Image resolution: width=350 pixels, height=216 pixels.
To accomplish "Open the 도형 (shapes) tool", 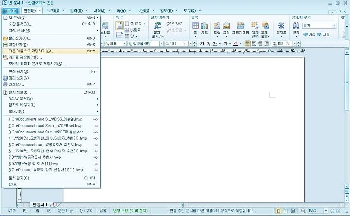I will tap(217, 26).
